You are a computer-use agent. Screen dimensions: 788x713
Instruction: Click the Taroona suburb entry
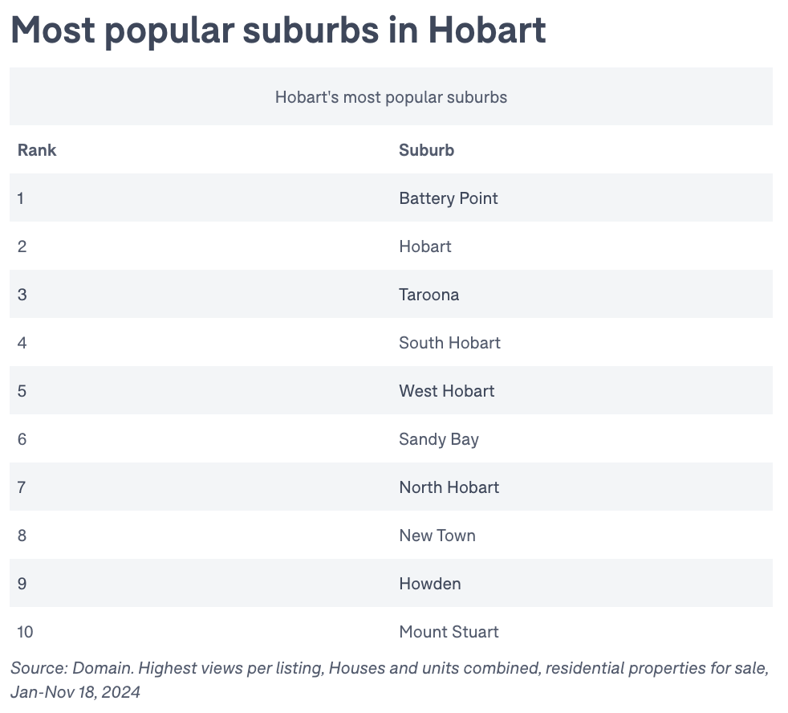coord(429,295)
